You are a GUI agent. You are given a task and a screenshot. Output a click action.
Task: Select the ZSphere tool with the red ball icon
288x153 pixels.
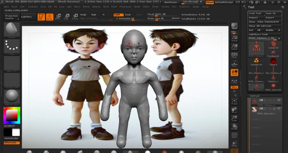click(x=273, y=62)
